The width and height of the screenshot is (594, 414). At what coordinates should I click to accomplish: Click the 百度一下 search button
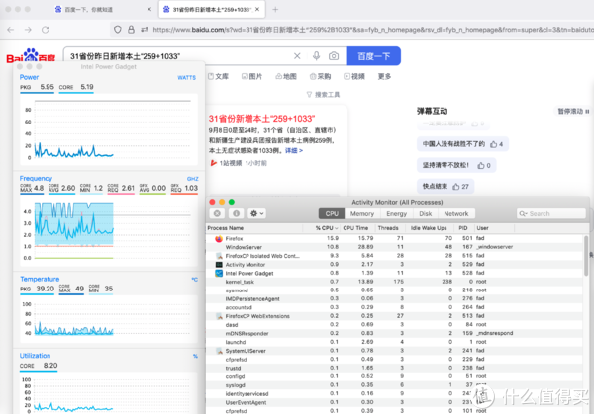[x=373, y=56]
